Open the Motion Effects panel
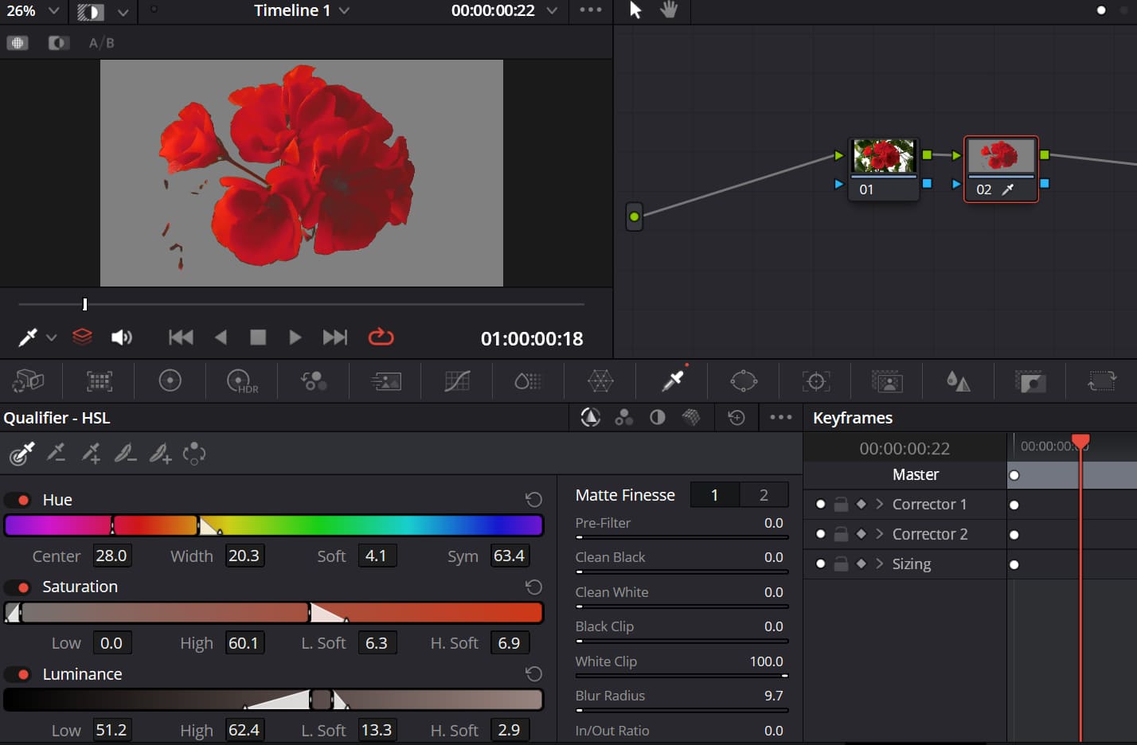Image resolution: width=1137 pixels, height=745 pixels. click(385, 381)
